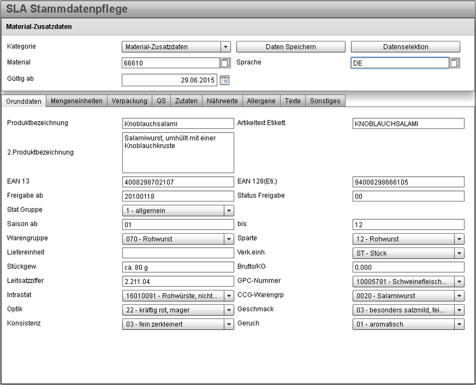Switch to the Verpackung tab
476x385 pixels.
coord(129,101)
